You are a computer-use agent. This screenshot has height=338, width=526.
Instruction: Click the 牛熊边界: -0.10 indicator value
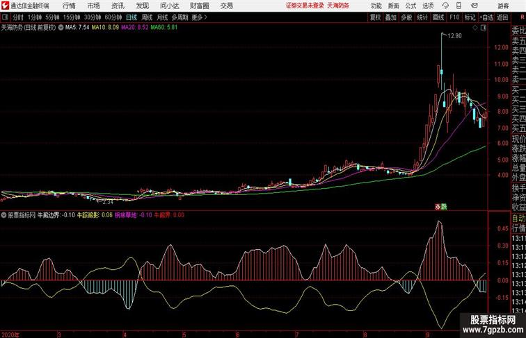[x=56, y=215]
